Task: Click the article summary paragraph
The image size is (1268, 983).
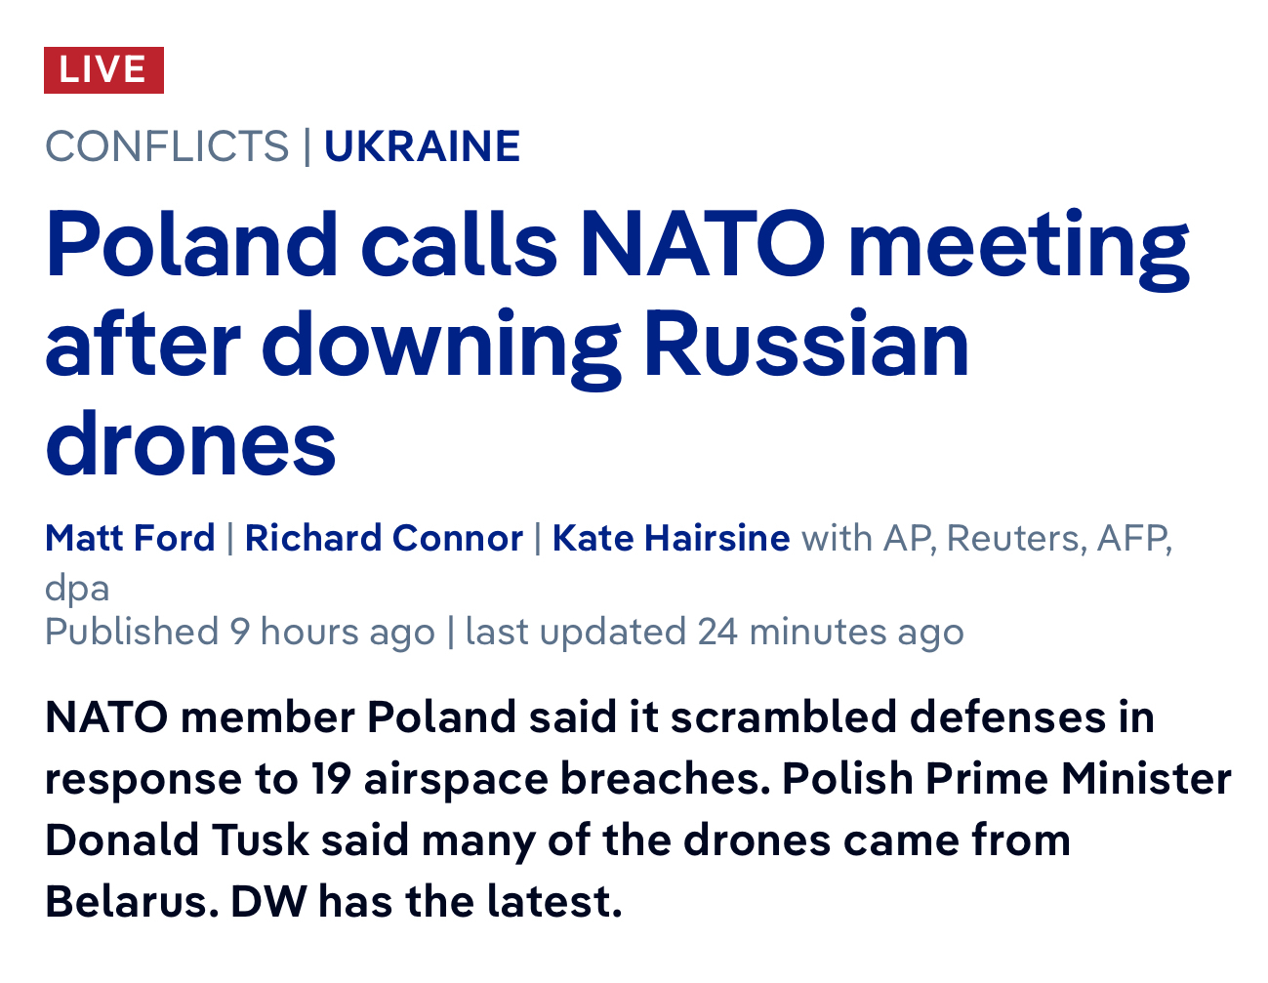Action: tap(634, 809)
